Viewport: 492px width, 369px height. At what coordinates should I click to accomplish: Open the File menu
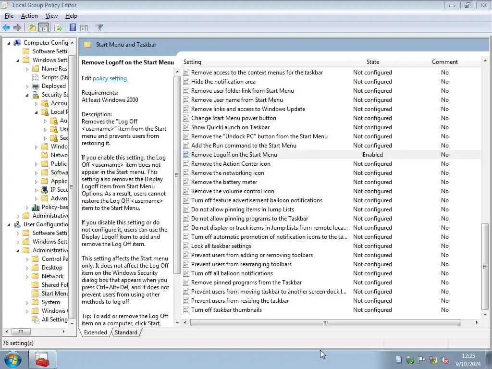[x=9, y=16]
